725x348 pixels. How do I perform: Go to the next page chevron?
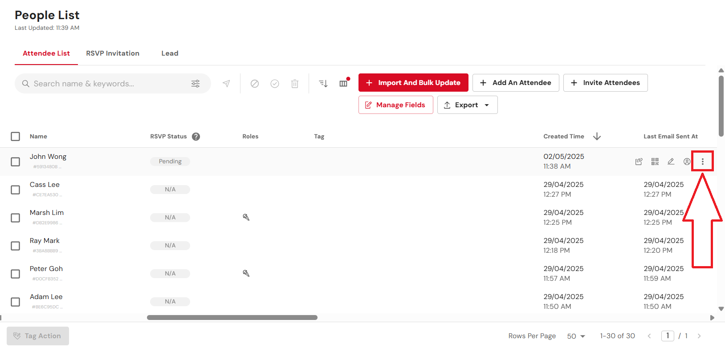pyautogui.click(x=699, y=336)
